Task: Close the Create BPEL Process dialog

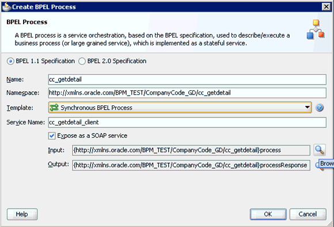Action: (326, 7)
